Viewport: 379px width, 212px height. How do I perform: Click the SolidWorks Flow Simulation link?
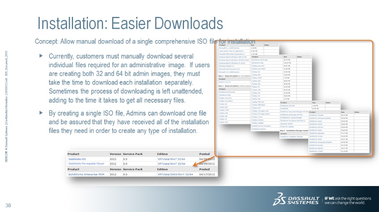261,126
